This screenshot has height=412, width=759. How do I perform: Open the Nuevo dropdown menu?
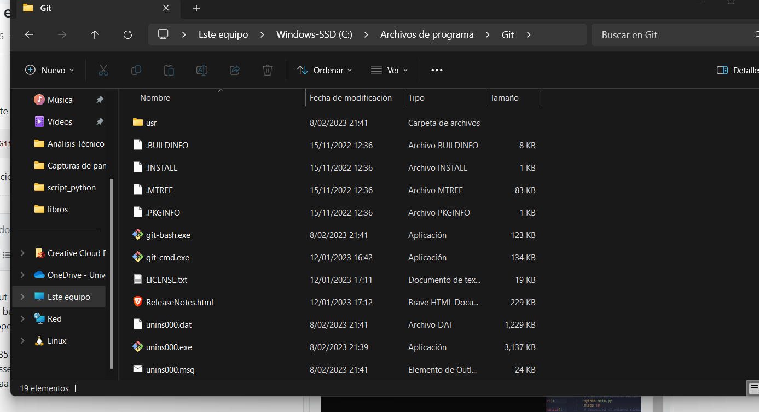pos(49,70)
